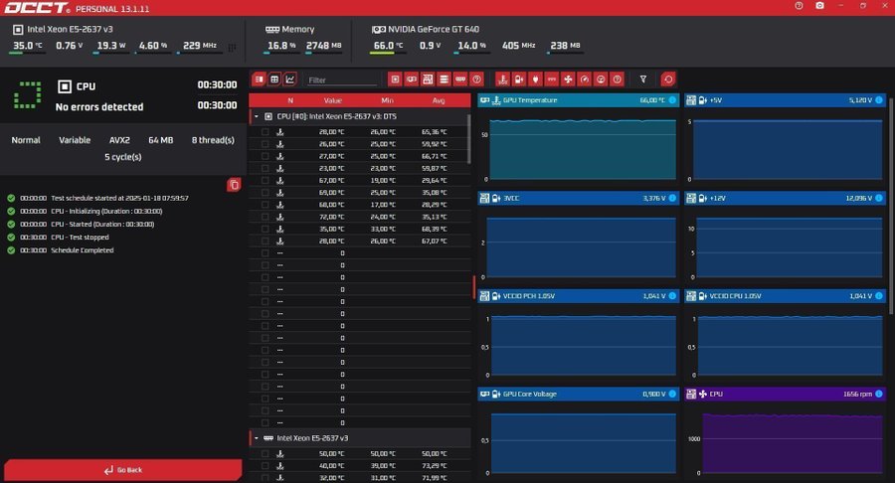This screenshot has width=895, height=483.
Task: Click the sensor table vertical scrollbar
Action: pos(469,139)
